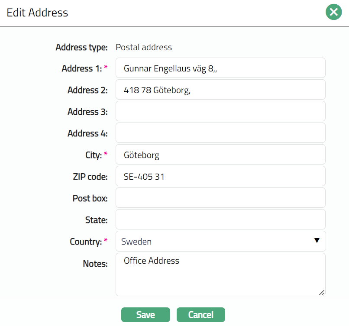
Task: Select the empty Address 4 text box
Action: pos(220,133)
